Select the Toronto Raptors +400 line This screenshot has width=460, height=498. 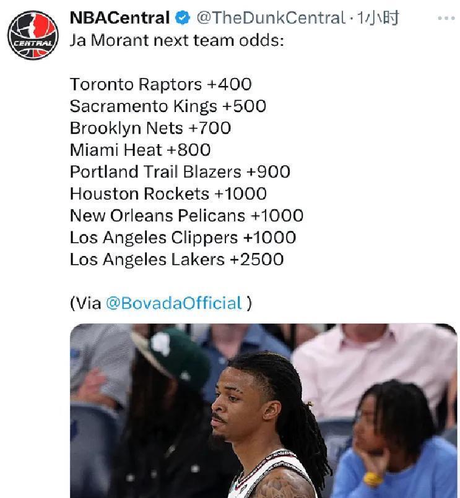[160, 84]
